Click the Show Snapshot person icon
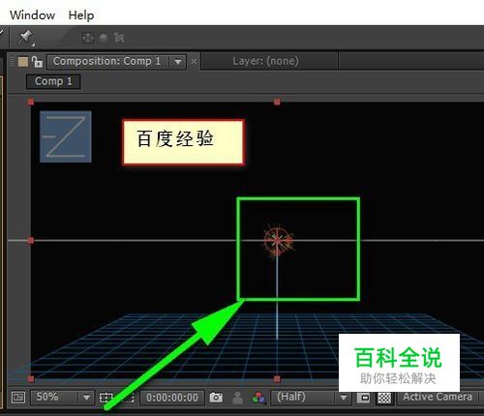Screen dimensions: 484x416 [238, 398]
